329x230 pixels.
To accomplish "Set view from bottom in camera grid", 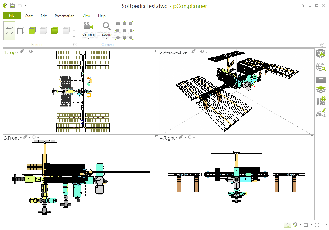I will point(124,37).
